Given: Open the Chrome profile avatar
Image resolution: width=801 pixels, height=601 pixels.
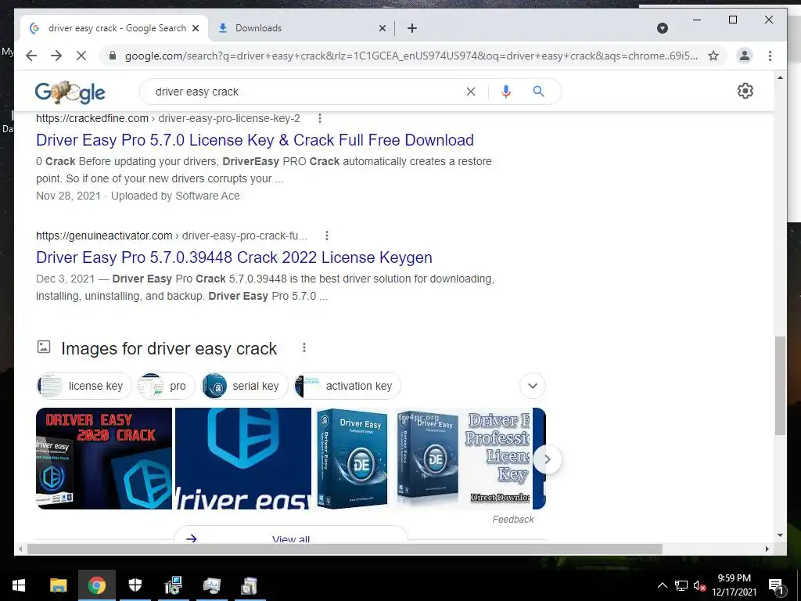Looking at the screenshot, I should coord(745,56).
